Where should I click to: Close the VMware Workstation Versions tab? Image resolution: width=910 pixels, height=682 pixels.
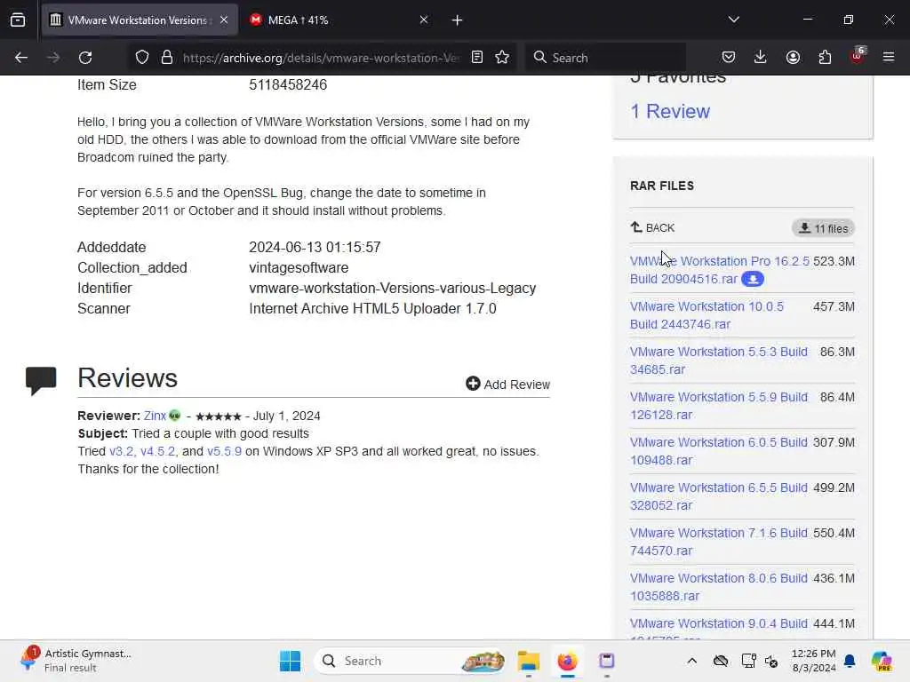[x=224, y=20]
